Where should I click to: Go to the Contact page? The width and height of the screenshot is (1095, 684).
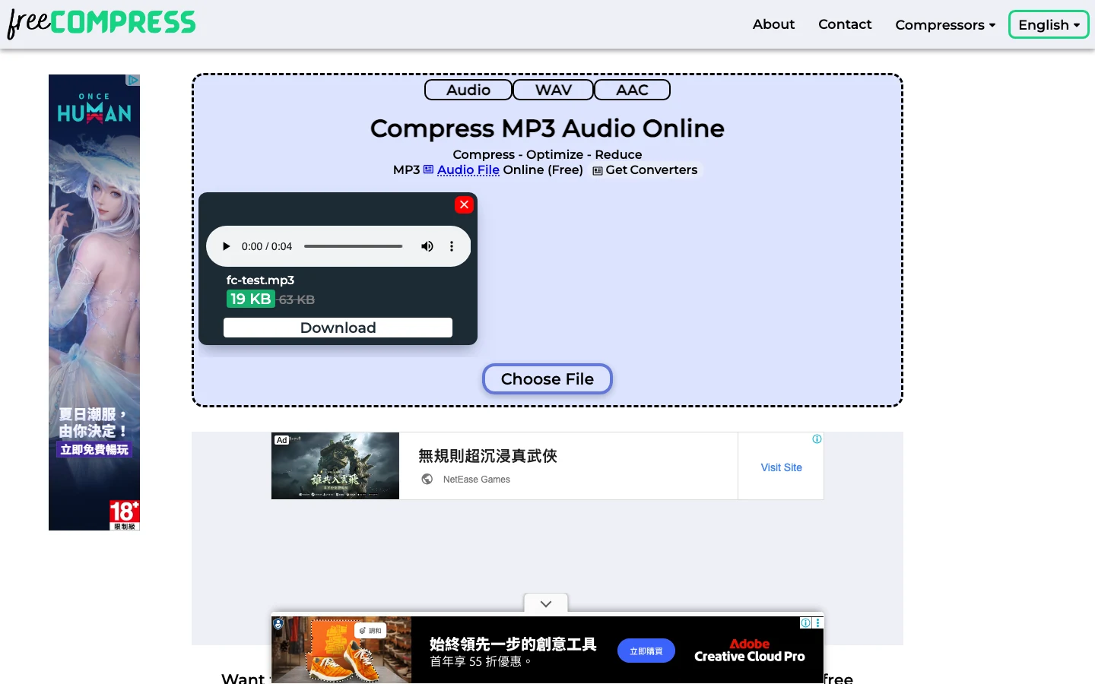point(845,24)
